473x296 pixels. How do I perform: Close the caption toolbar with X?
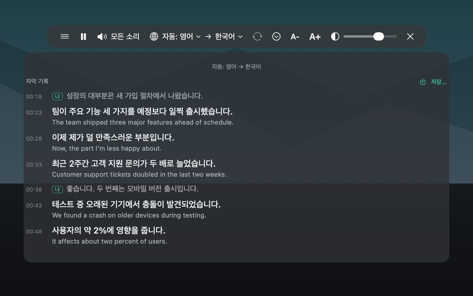point(410,36)
